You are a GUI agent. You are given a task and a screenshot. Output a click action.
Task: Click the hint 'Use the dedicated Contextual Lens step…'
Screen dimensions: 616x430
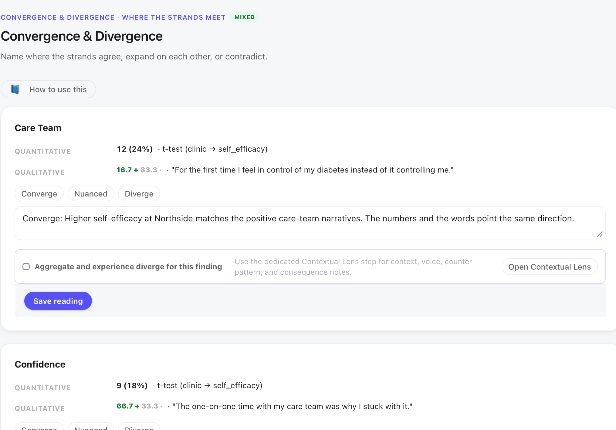click(355, 267)
